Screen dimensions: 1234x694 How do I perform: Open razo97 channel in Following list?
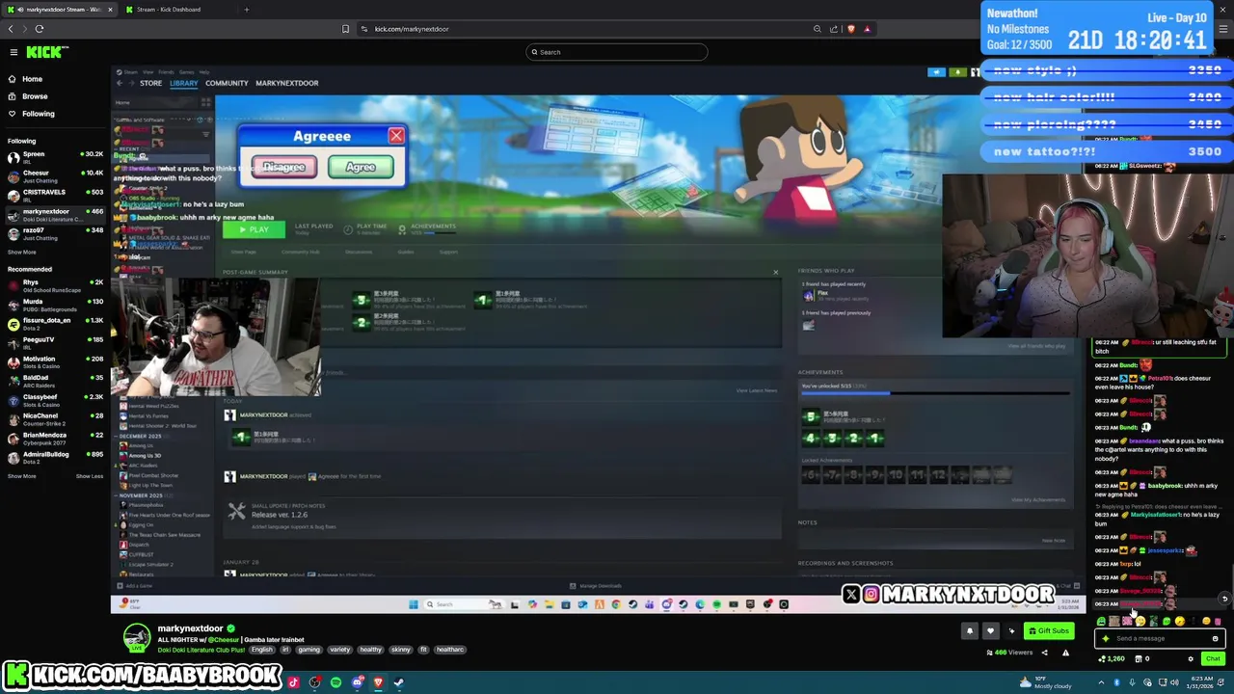[55, 234]
